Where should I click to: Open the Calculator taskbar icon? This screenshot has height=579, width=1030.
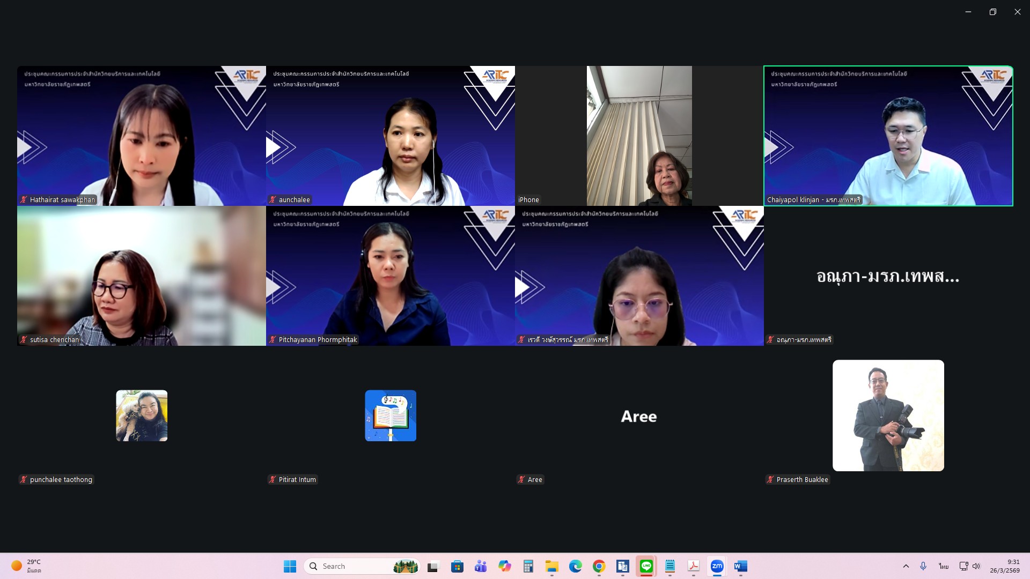(528, 566)
